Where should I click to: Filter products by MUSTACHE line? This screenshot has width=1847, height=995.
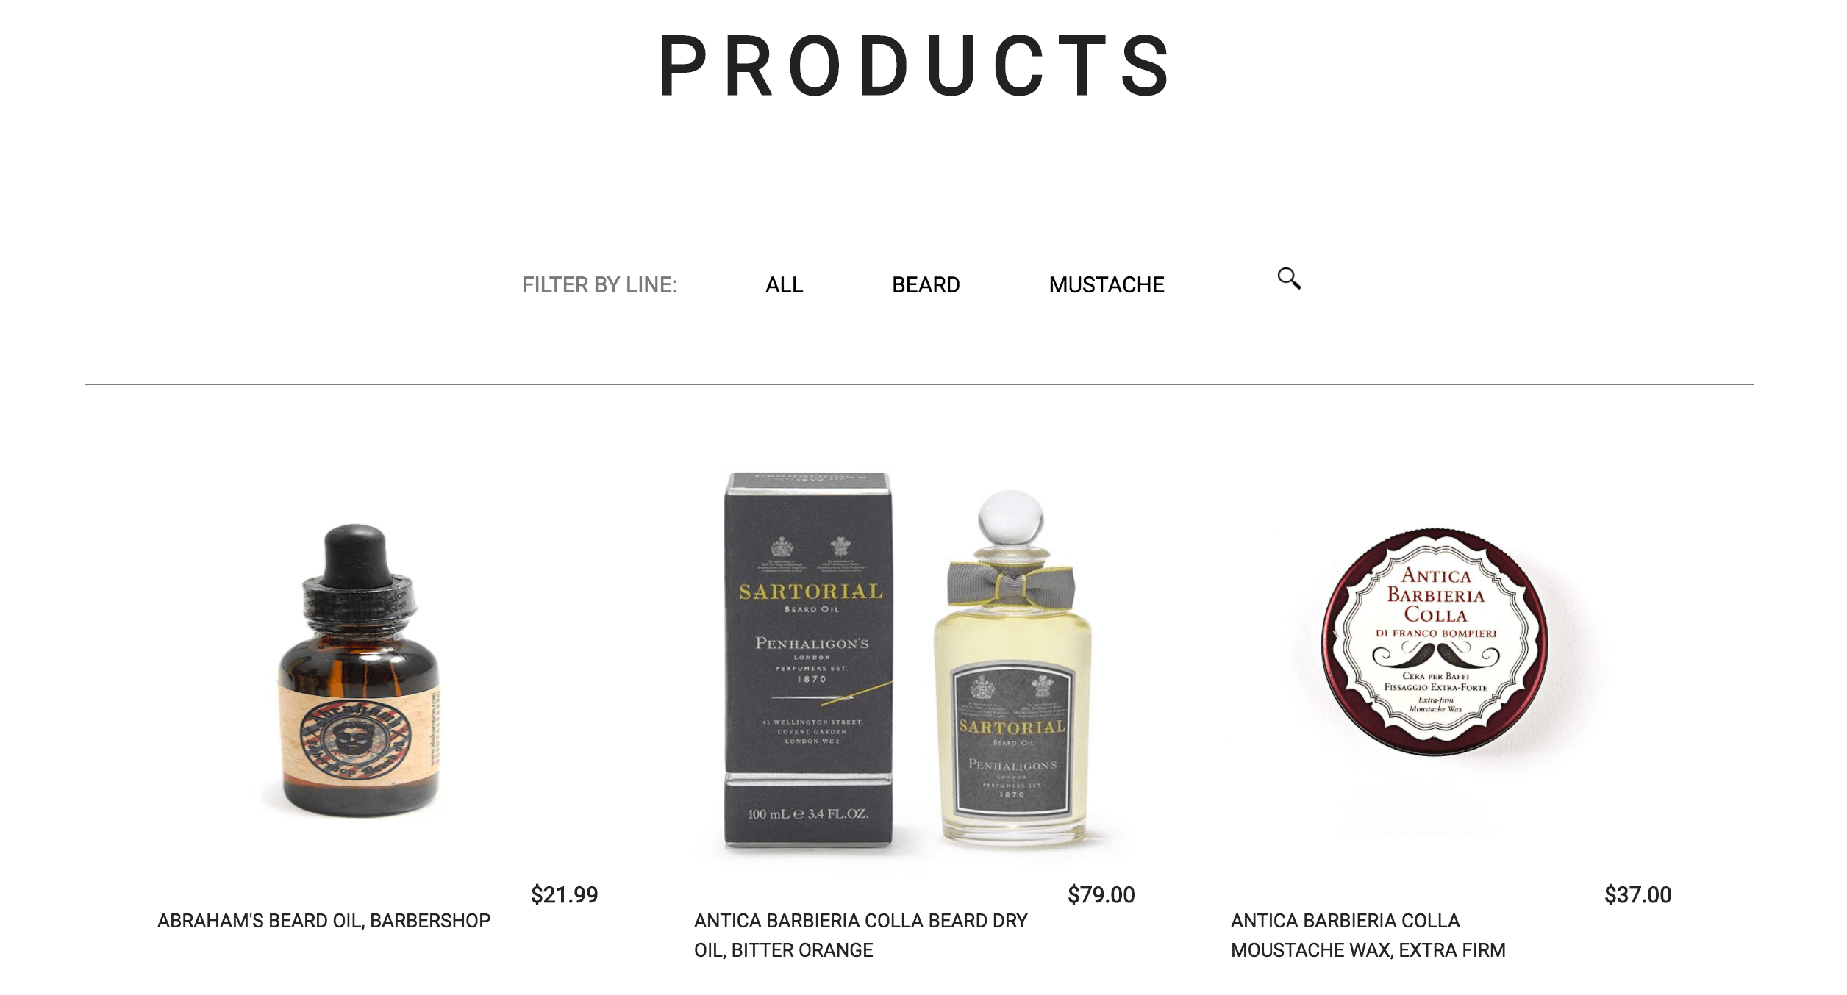(x=1107, y=285)
